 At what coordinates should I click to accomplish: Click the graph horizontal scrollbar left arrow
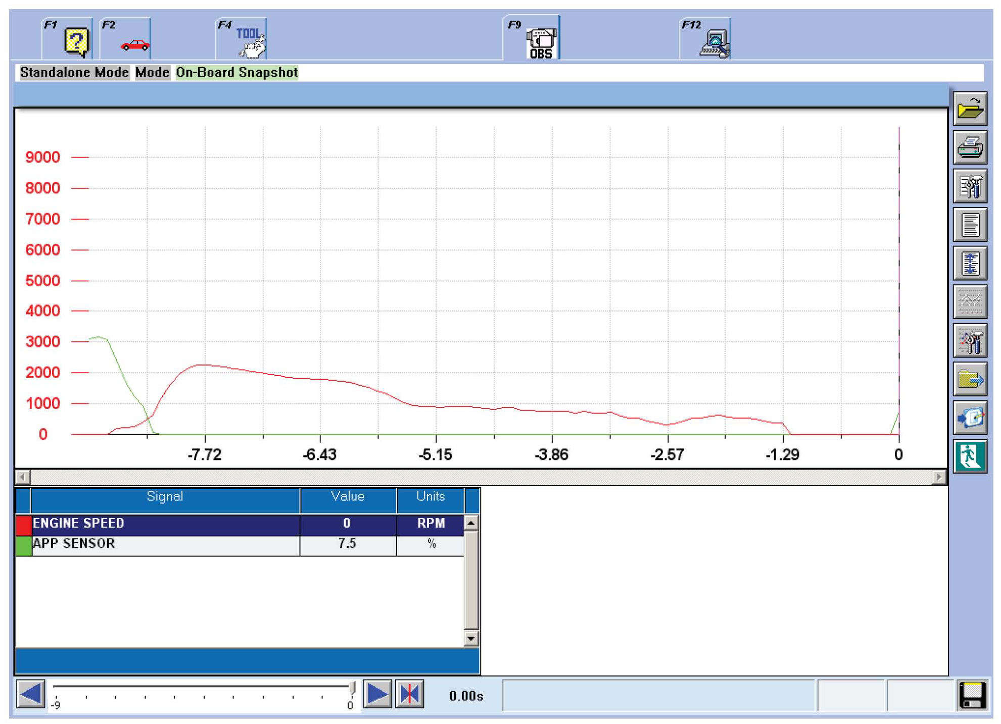click(x=22, y=477)
